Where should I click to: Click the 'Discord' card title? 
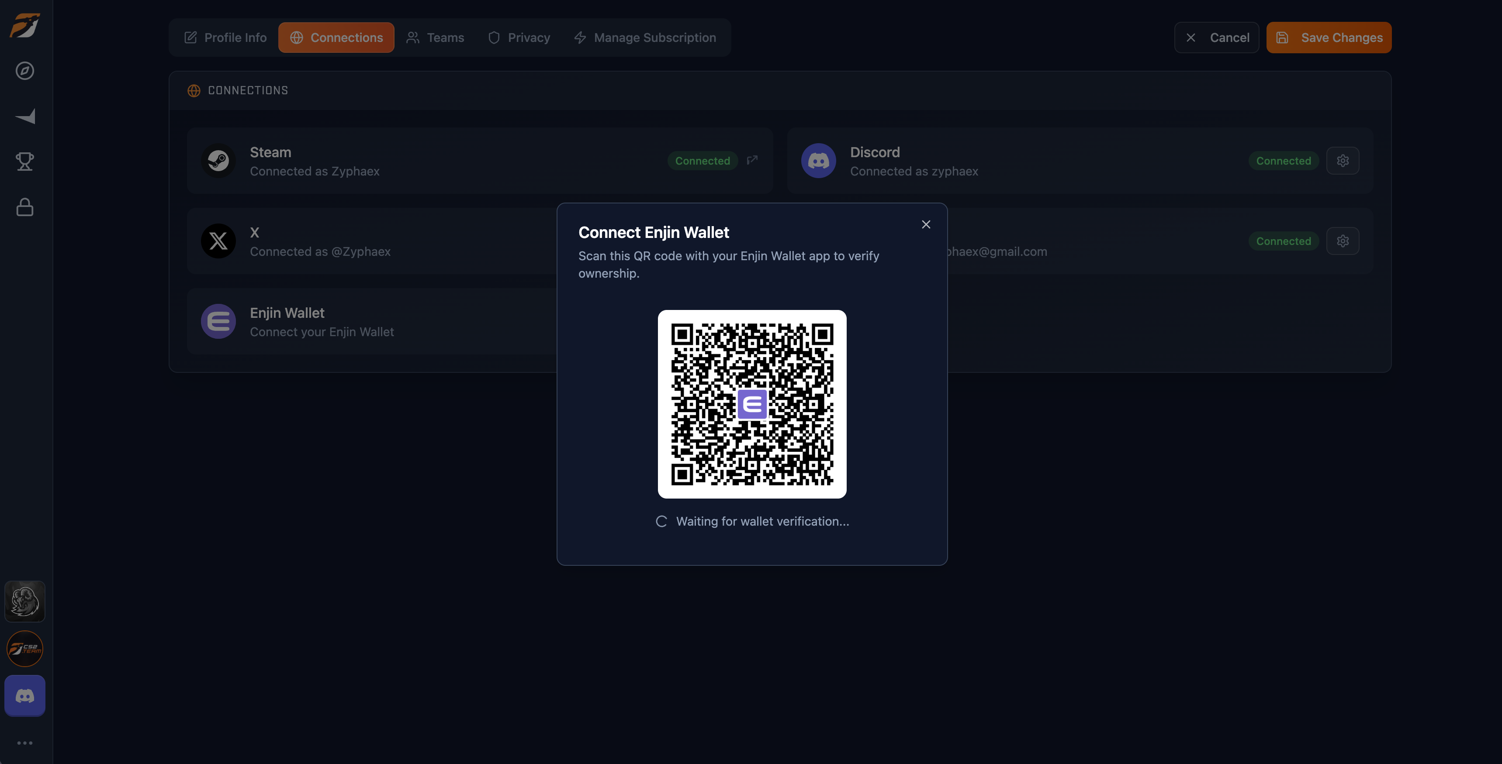[875, 152]
